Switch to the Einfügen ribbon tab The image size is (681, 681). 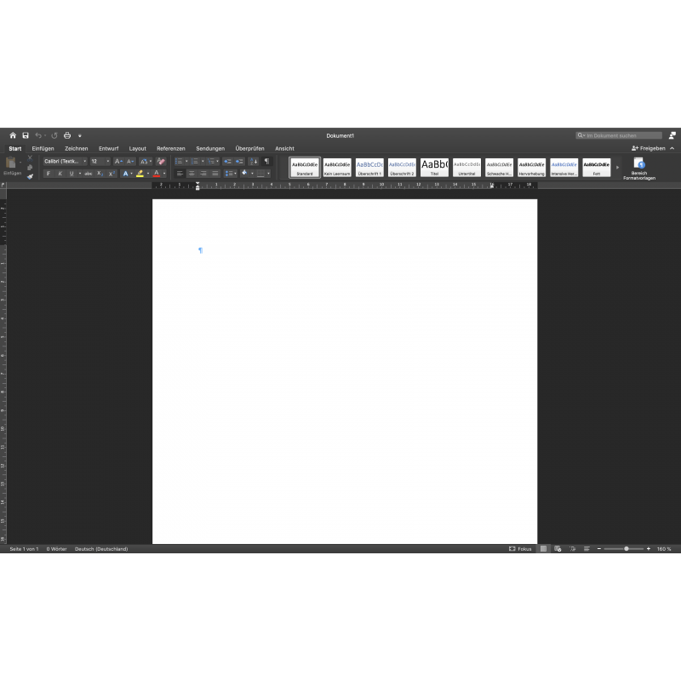(43, 148)
